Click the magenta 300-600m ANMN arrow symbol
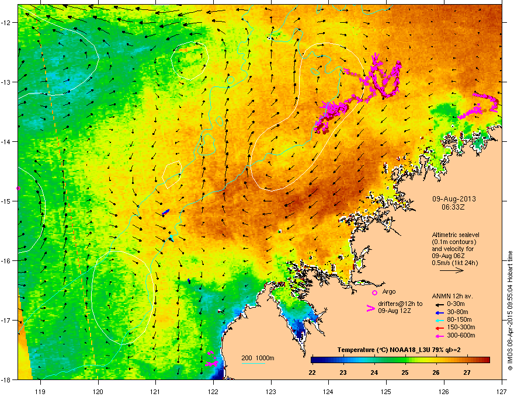Image resolution: width=514 pixels, height=397 pixels. tap(439, 336)
